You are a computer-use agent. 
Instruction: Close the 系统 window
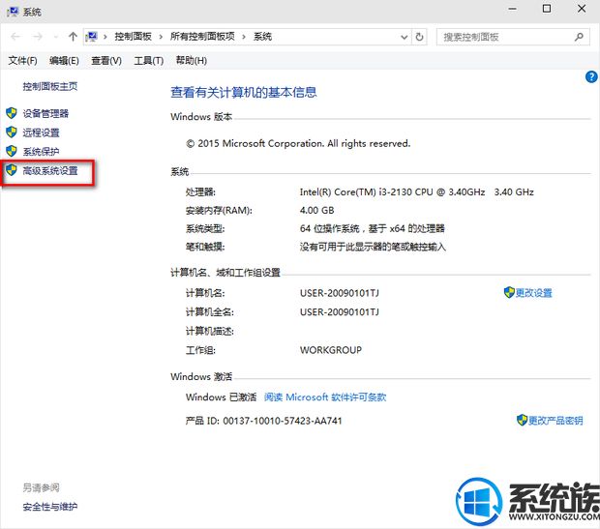[582, 9]
